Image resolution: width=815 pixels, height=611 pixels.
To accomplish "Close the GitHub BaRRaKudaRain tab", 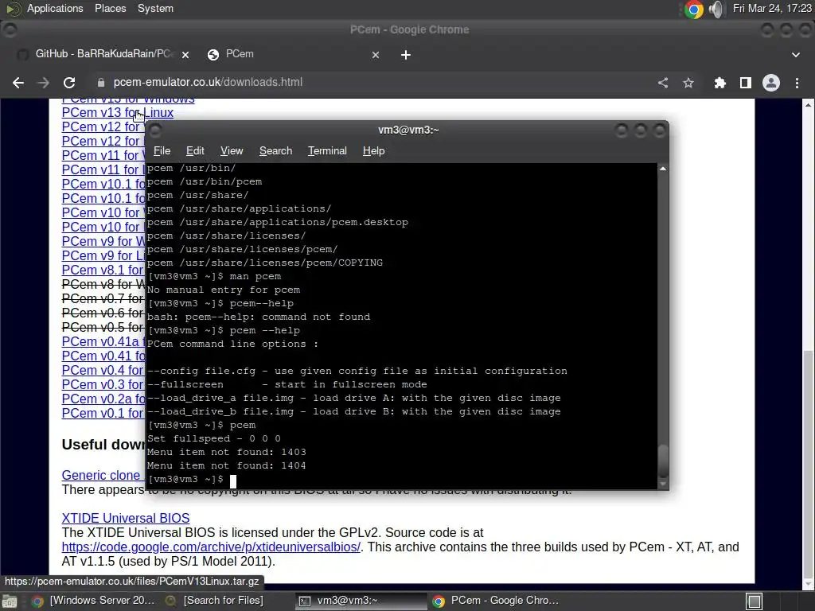I will pos(185,55).
